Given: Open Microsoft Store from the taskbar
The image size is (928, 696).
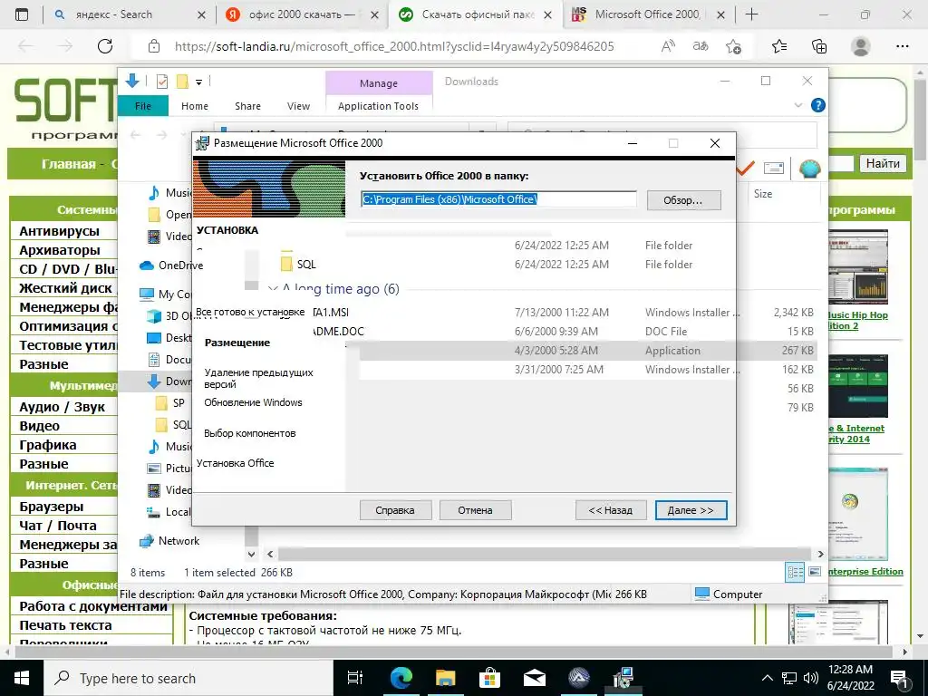Looking at the screenshot, I should click(x=489, y=678).
